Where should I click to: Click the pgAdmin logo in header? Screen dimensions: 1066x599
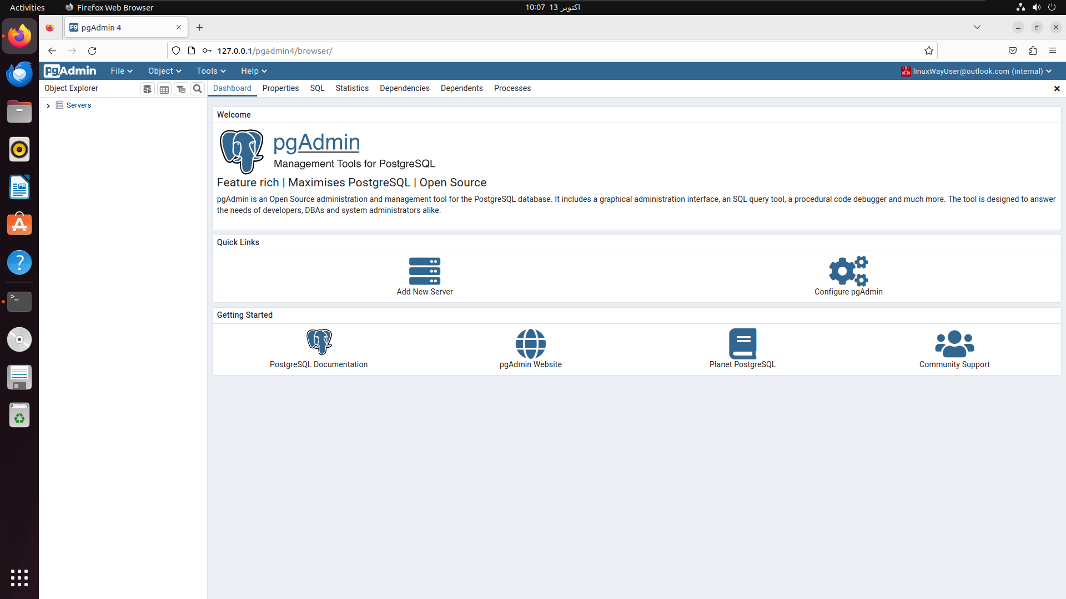pyautogui.click(x=70, y=71)
